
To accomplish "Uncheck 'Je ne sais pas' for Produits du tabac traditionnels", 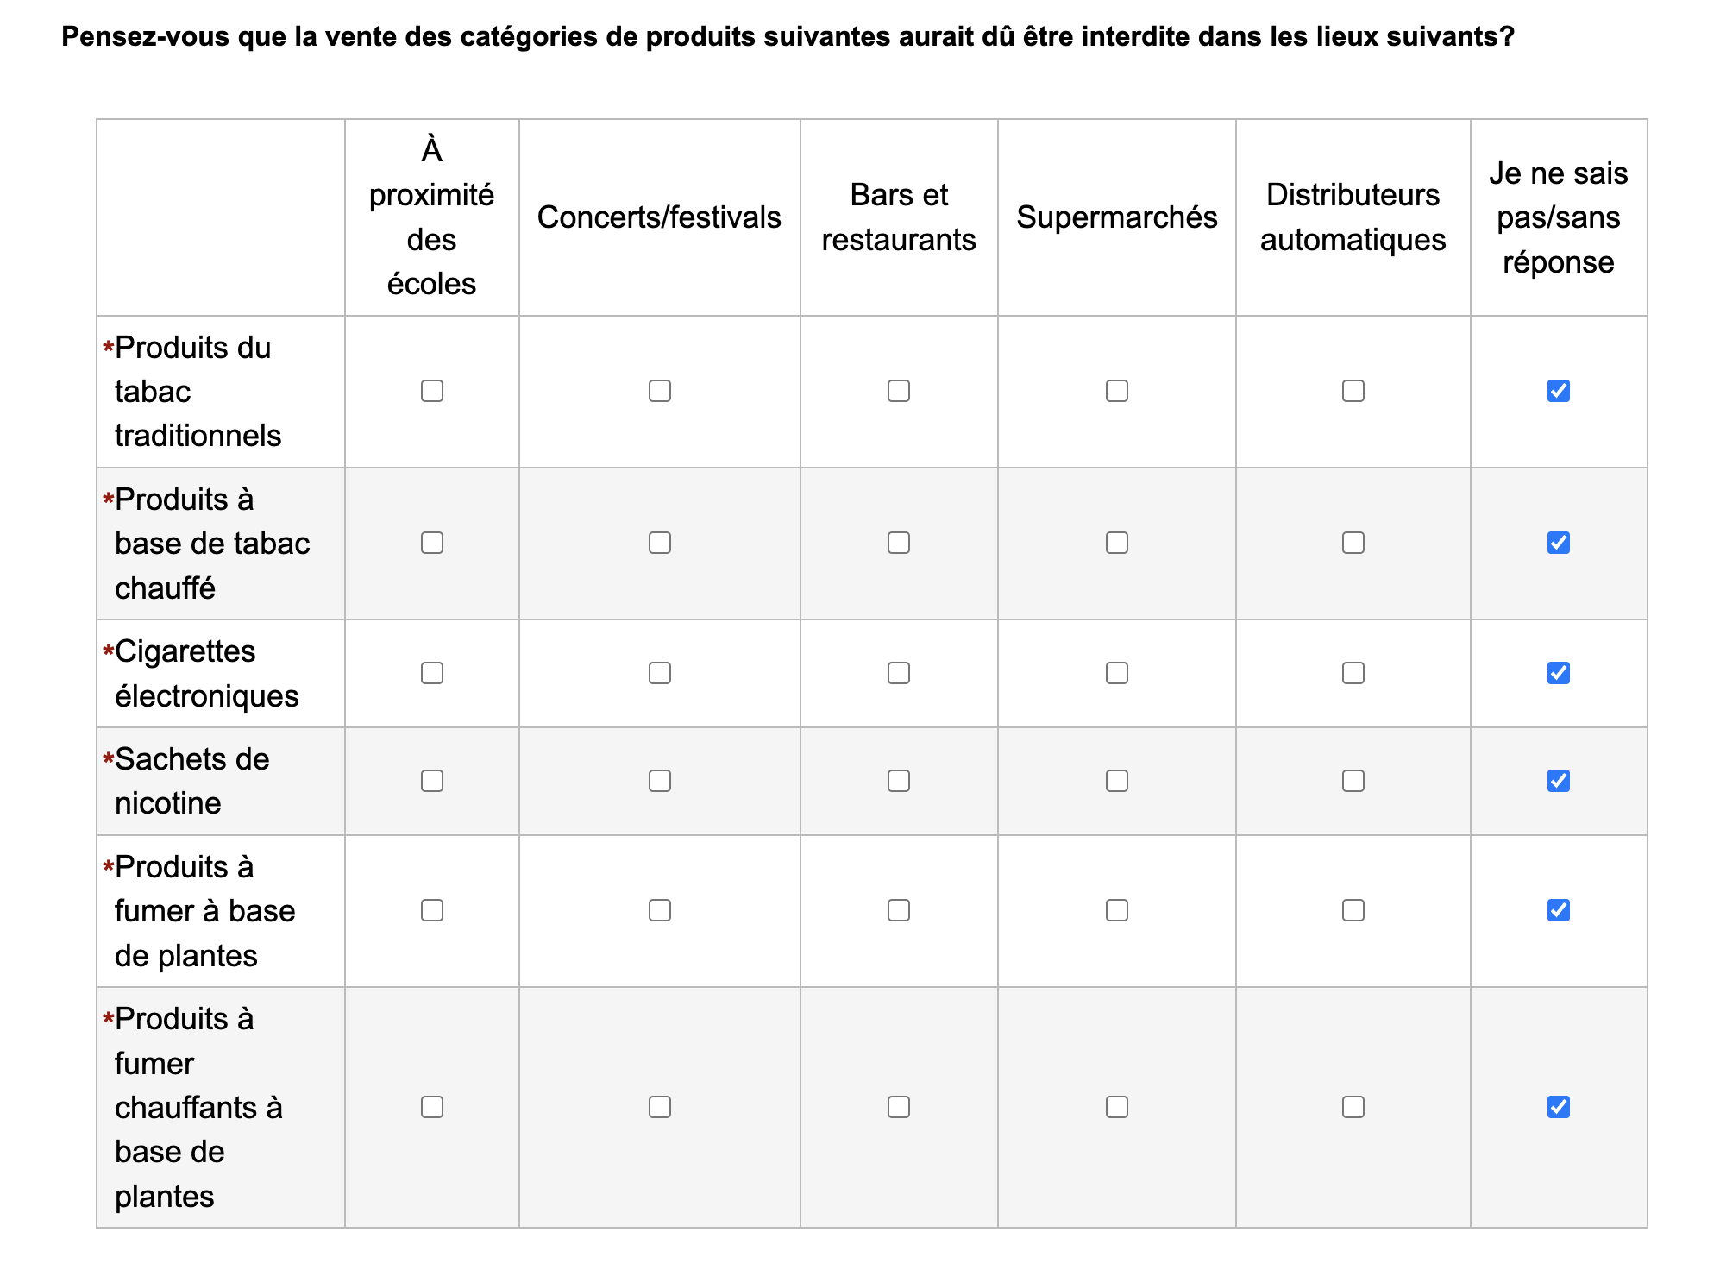I will (1559, 391).
